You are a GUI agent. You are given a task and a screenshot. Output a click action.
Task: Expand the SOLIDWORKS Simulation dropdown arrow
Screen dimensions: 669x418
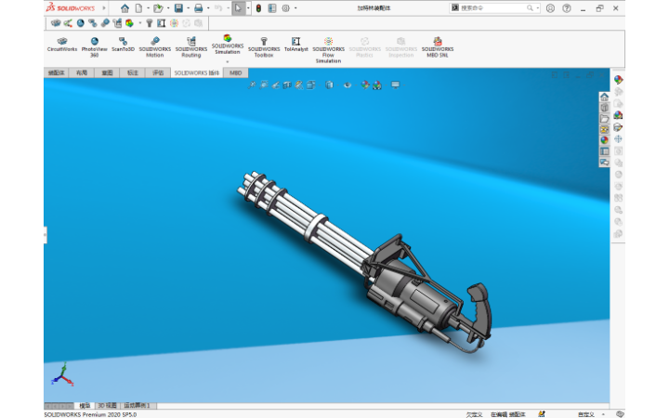(227, 61)
